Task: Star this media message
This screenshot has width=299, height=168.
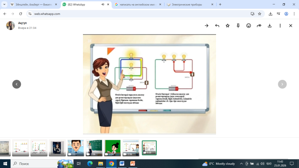Action: coord(228,26)
